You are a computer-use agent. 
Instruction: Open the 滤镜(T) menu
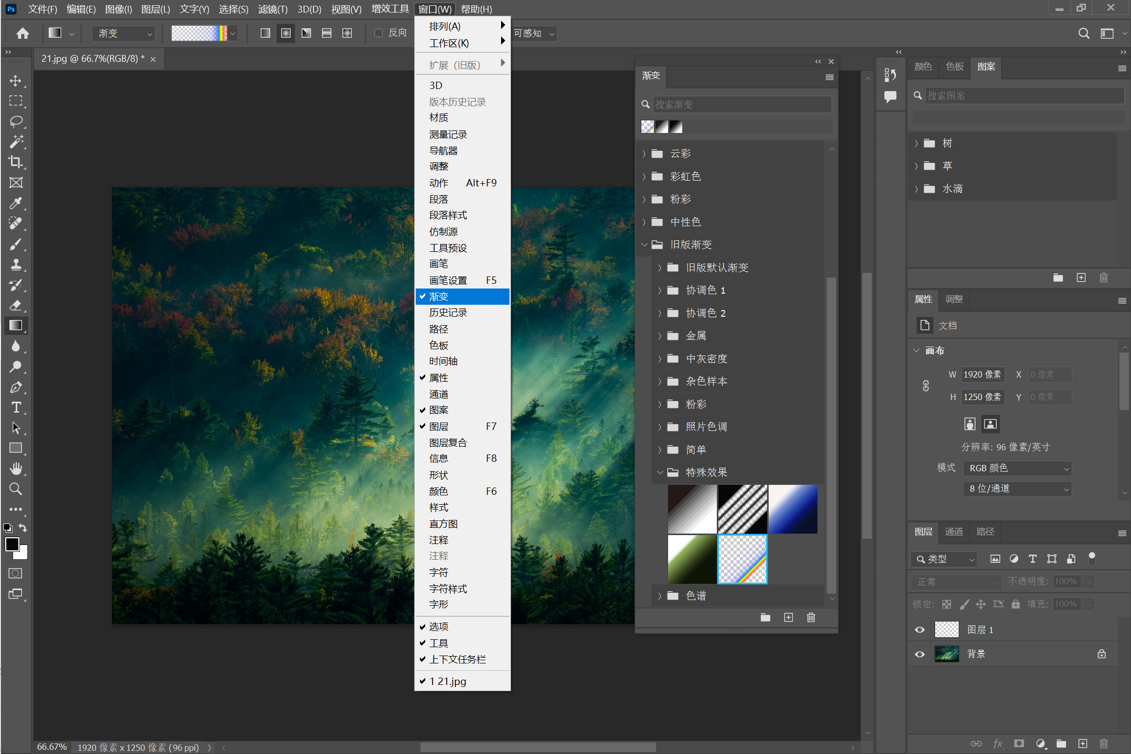272,9
